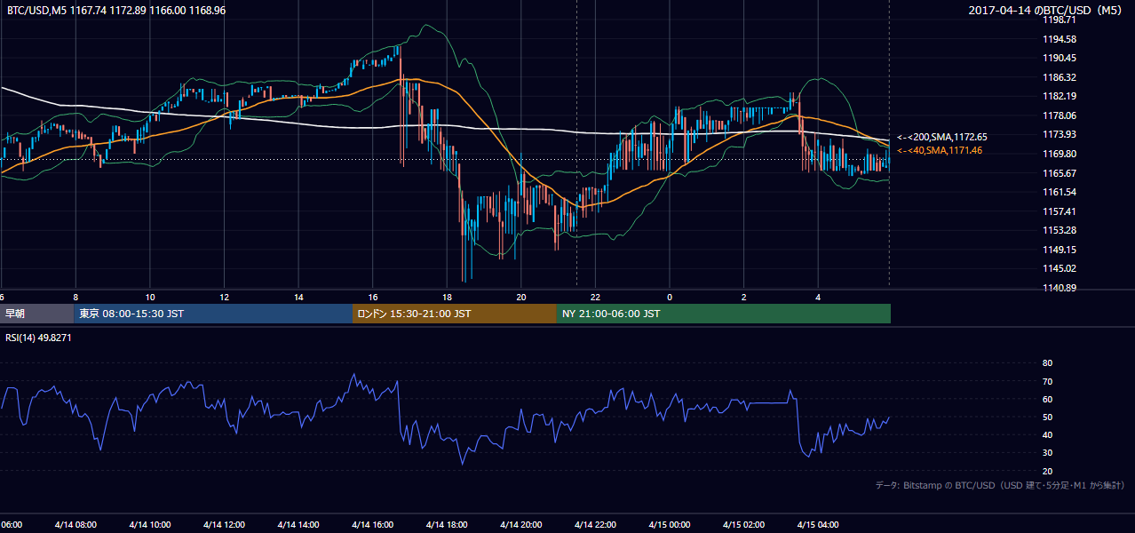Image resolution: width=1135 pixels, height=533 pixels.
Task: Click the 4/14 18:00 bottom time label
Action: [x=447, y=525]
